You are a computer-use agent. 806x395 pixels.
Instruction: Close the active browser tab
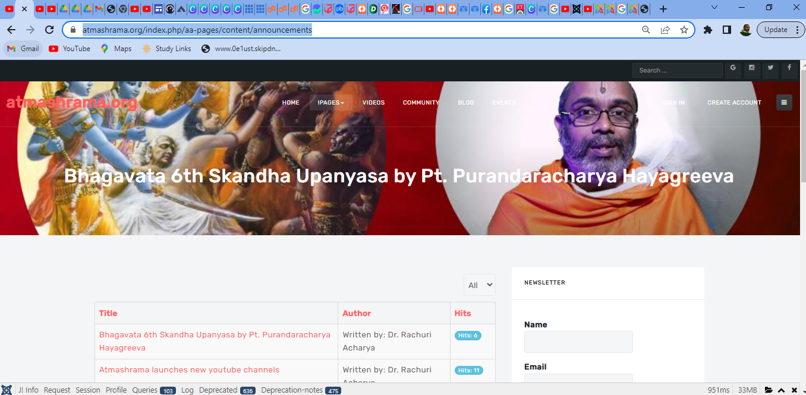pyautogui.click(x=24, y=9)
